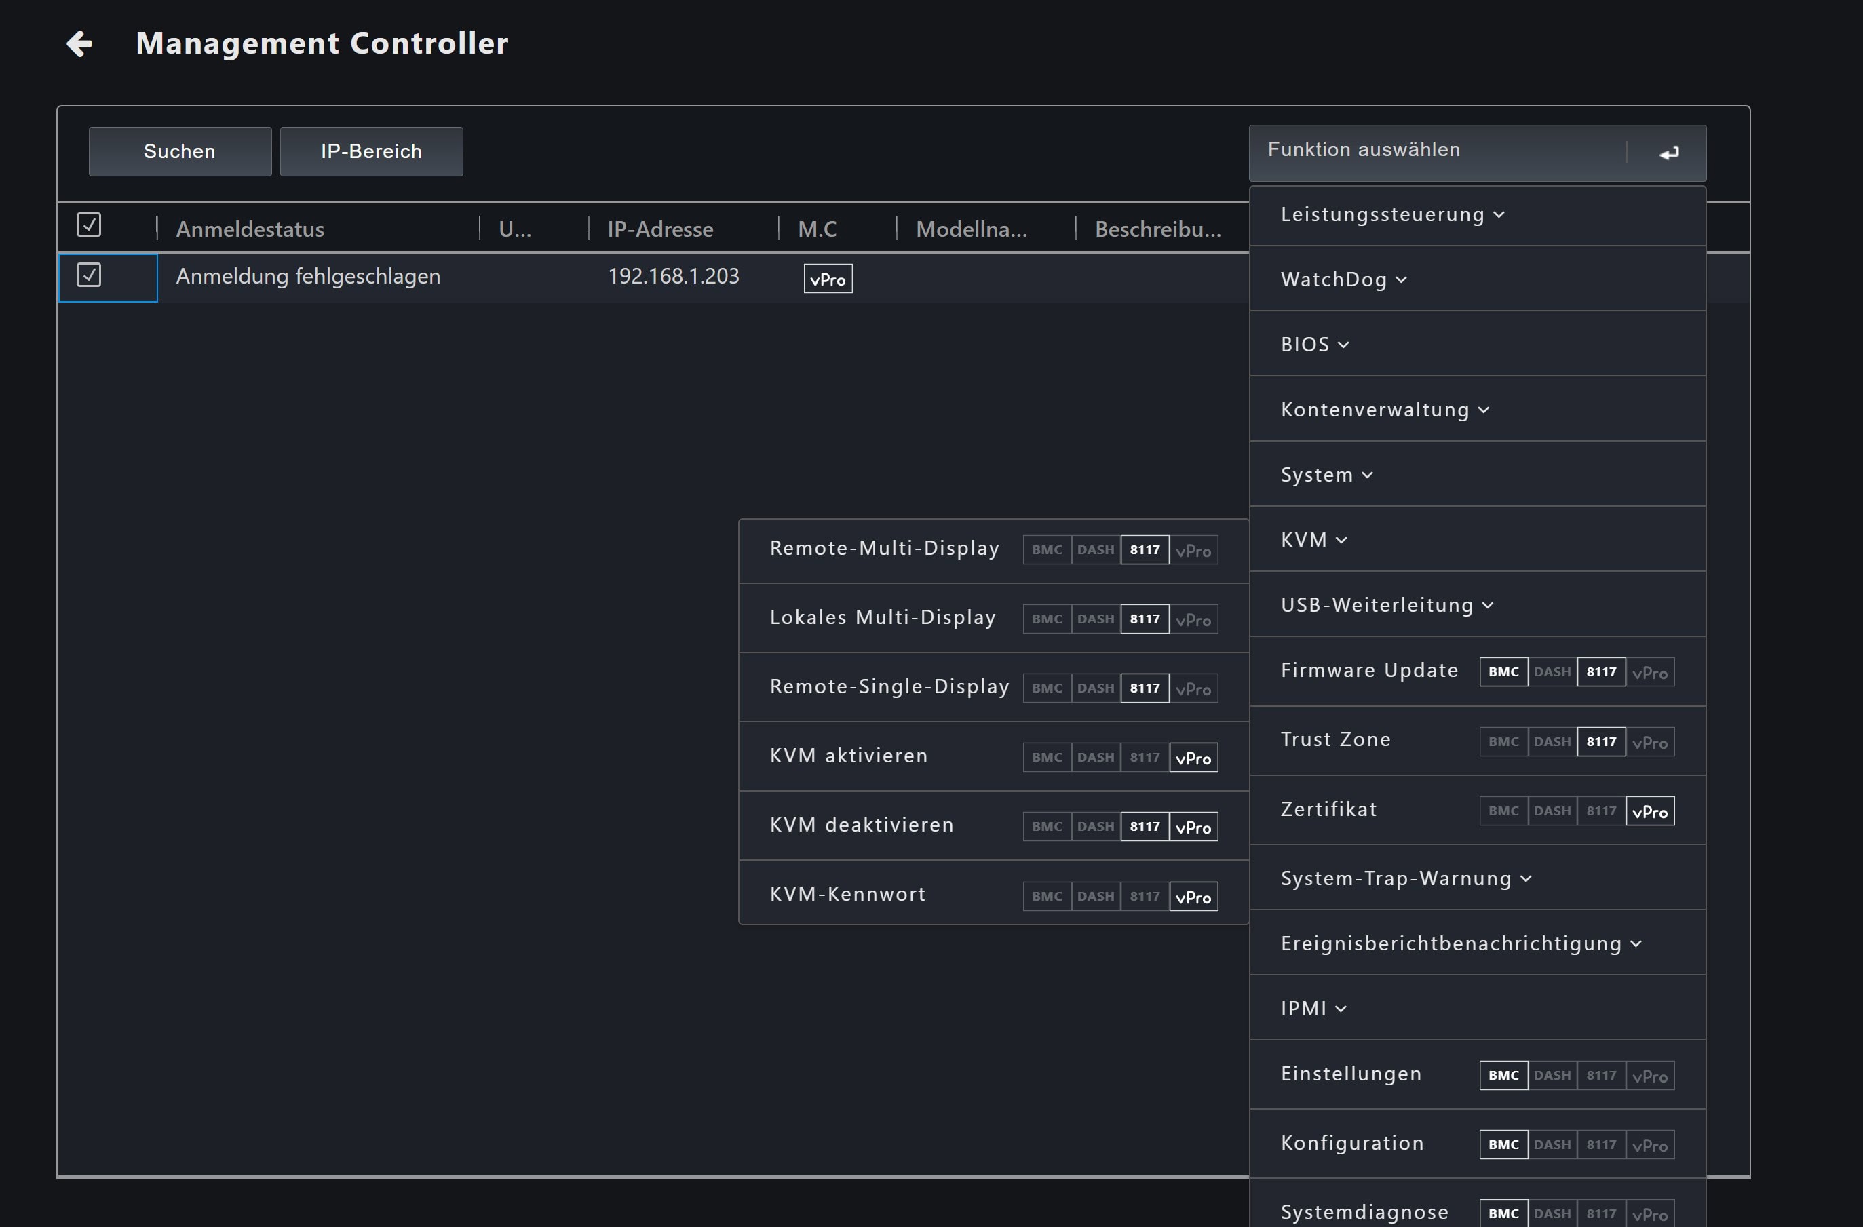Click the enter/confirm icon beside Funktion auswählen
The height and width of the screenshot is (1227, 1863).
point(1668,153)
